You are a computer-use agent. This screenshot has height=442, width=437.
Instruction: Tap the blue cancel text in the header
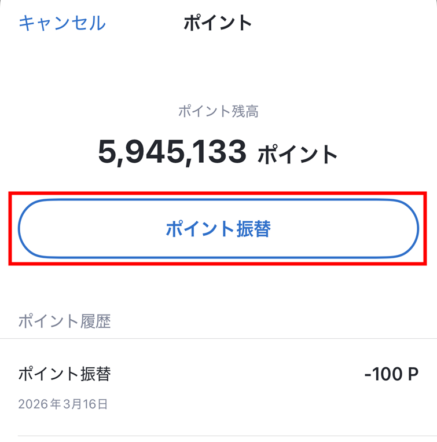pos(62,23)
